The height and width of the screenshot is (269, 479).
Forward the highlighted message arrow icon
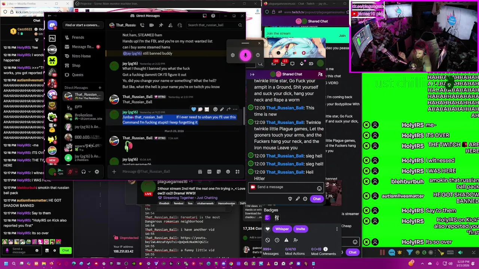pyautogui.click(x=229, y=109)
